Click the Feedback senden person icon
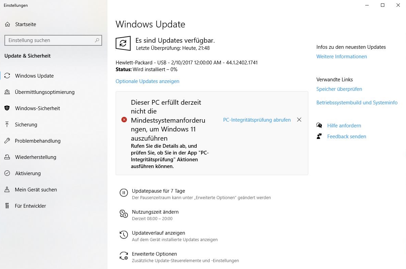The image size is (406, 269). tap(319, 137)
